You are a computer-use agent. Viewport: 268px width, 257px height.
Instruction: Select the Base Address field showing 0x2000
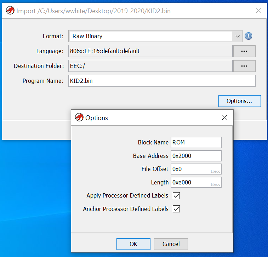tap(196, 156)
